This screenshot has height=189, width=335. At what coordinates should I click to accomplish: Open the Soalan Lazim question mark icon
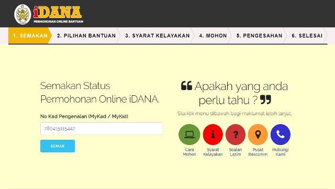click(236, 135)
